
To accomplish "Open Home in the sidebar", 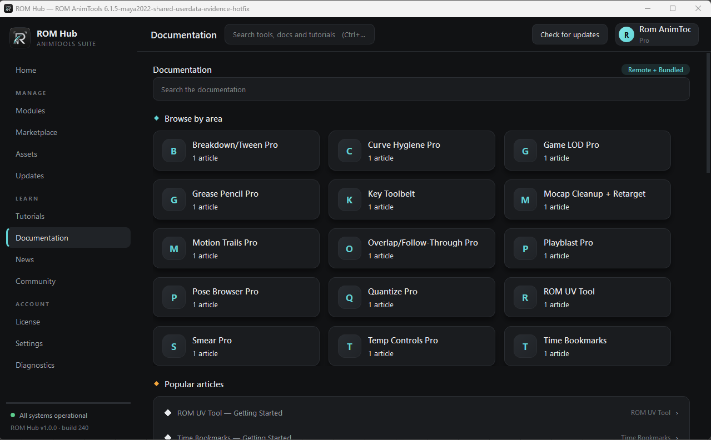I will click(x=68, y=70).
